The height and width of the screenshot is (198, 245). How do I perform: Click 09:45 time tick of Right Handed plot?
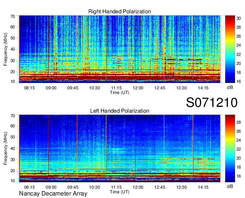coord(73,88)
